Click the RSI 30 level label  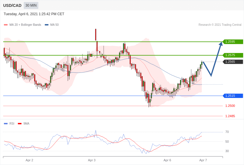[227, 151]
